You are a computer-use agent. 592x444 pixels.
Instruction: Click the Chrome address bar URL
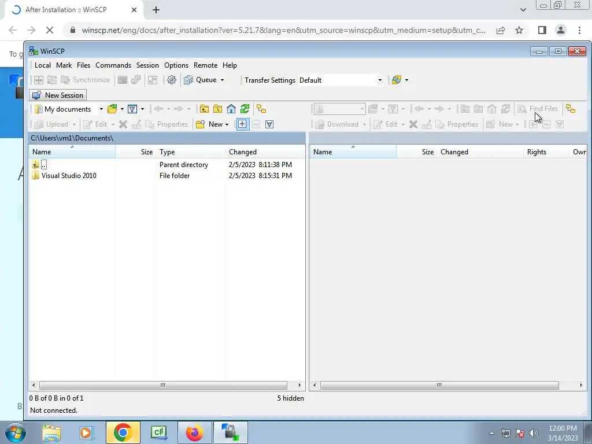283,30
